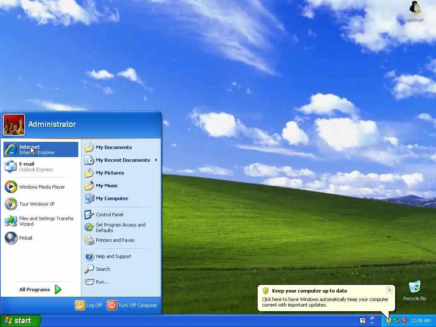Click the help question mark icon in the taskbar
436x327 pixels.
pyautogui.click(x=362, y=321)
